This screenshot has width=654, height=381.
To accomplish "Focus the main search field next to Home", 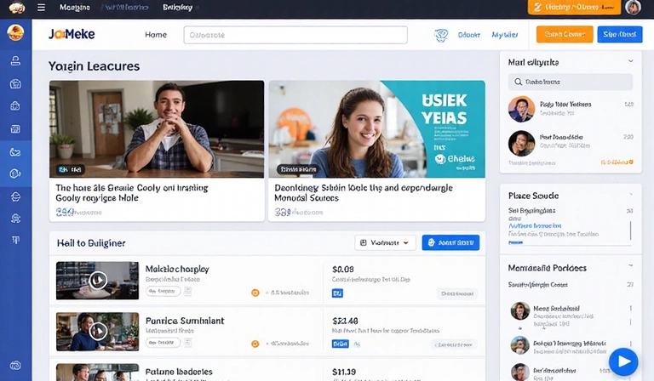I will click(x=295, y=35).
